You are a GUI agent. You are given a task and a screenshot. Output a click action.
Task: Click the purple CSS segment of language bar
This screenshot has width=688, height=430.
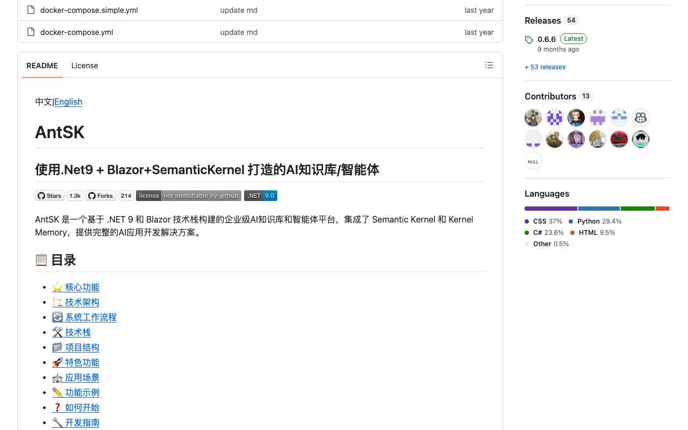coord(551,209)
